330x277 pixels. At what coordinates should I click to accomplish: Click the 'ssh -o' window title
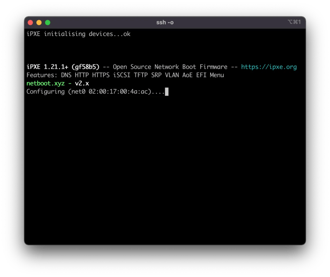click(x=165, y=22)
